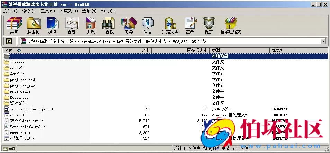The width and height of the screenshot is (330, 153).
Task: Open the 工具 (Tools) menu
Action: (x=48, y=11)
